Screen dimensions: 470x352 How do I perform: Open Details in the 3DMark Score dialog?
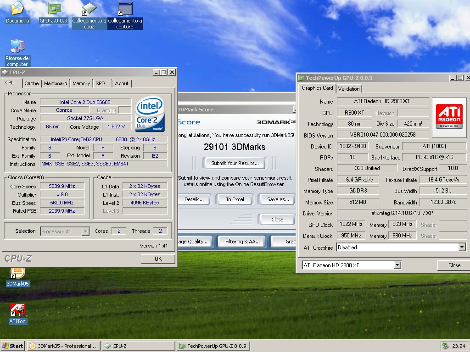pyautogui.click(x=194, y=199)
